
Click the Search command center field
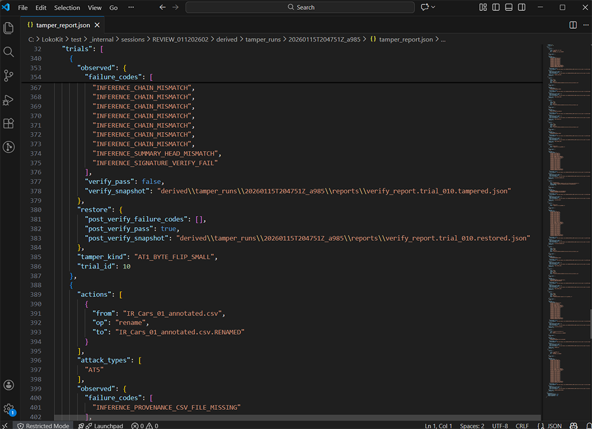[x=300, y=8]
